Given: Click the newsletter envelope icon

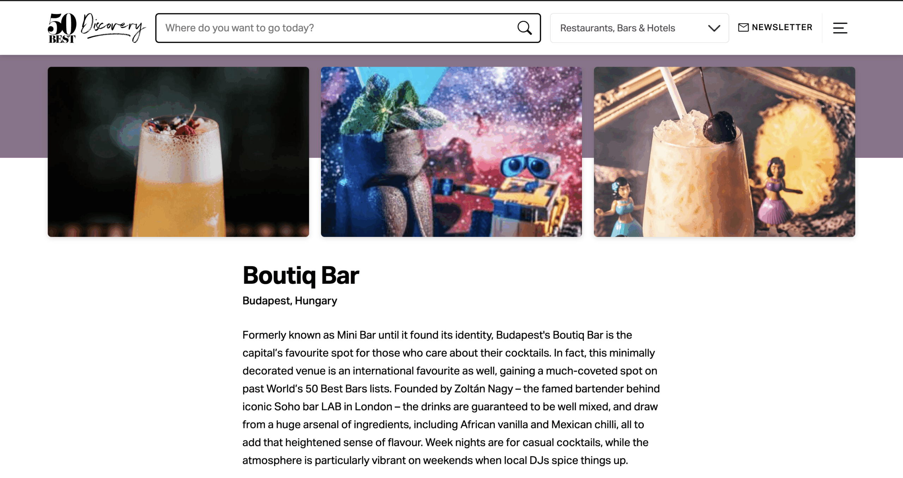Looking at the screenshot, I should tap(743, 27).
